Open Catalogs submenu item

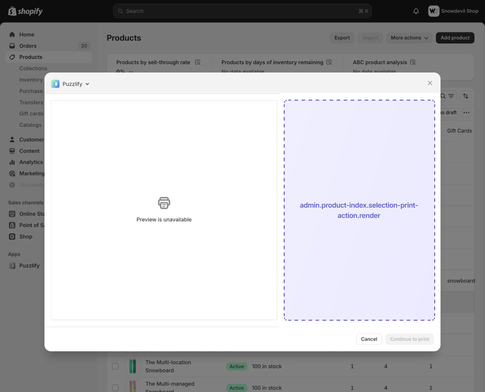click(30, 125)
